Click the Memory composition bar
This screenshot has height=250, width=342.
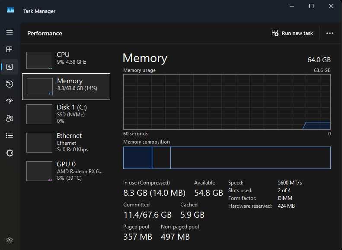227,158
